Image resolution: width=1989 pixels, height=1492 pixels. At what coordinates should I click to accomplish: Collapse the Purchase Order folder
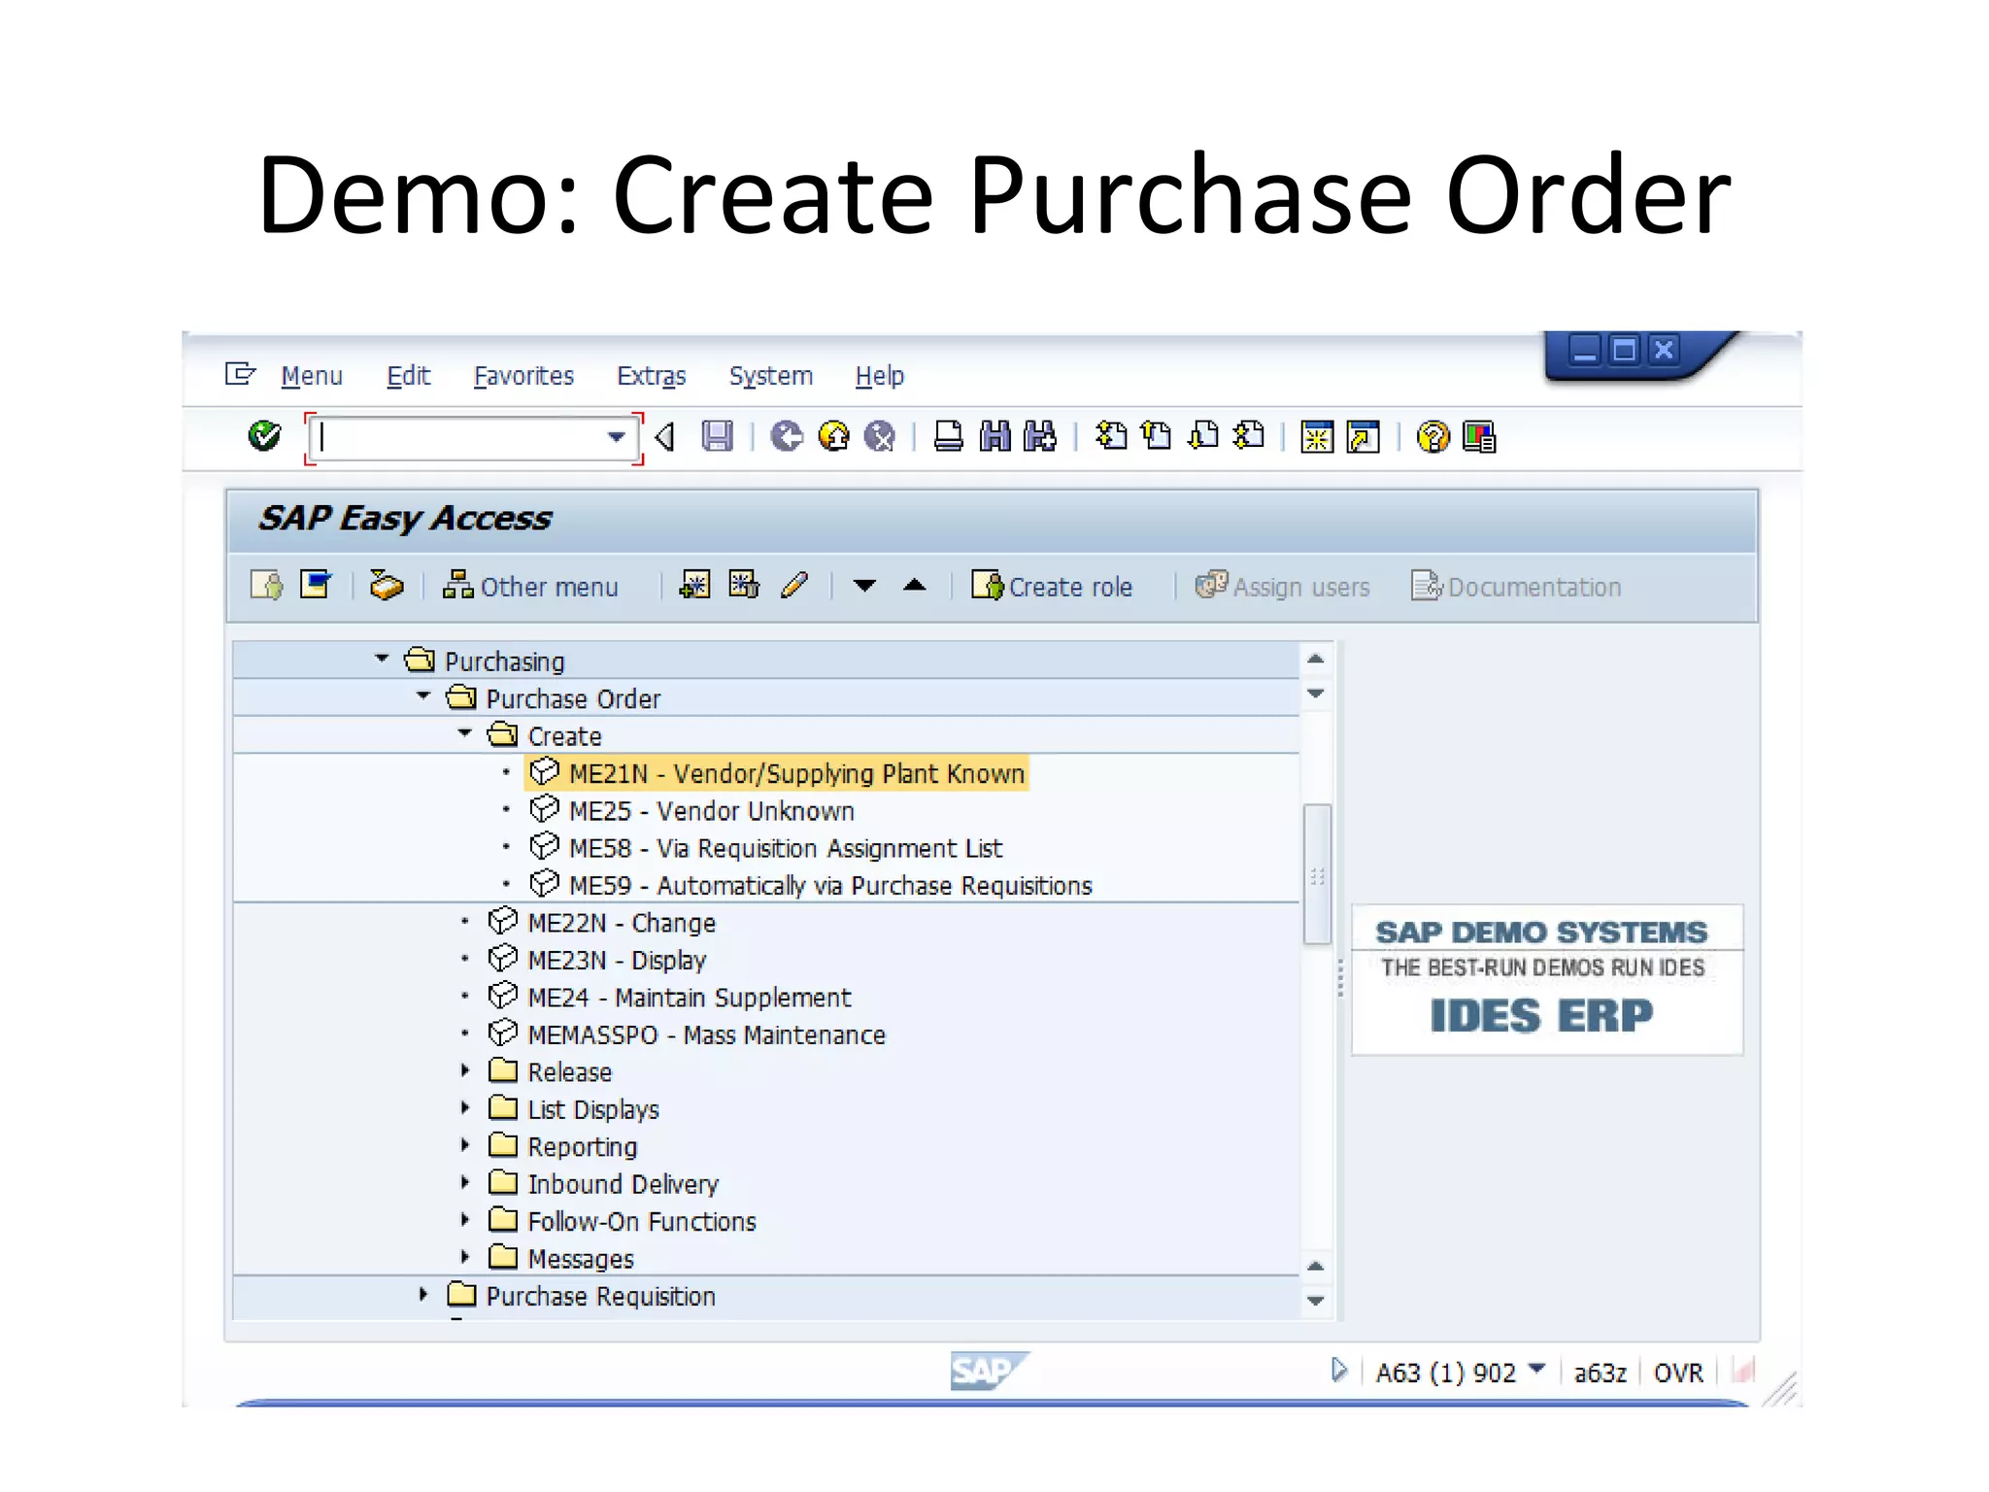tap(423, 695)
